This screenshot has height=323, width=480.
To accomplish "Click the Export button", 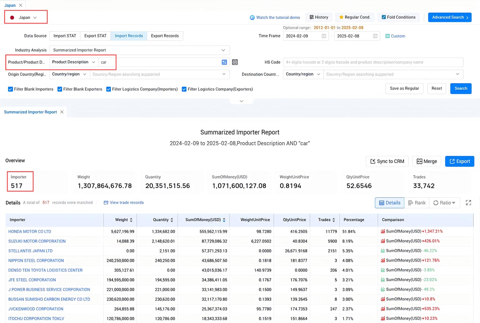I will pyautogui.click(x=460, y=161).
